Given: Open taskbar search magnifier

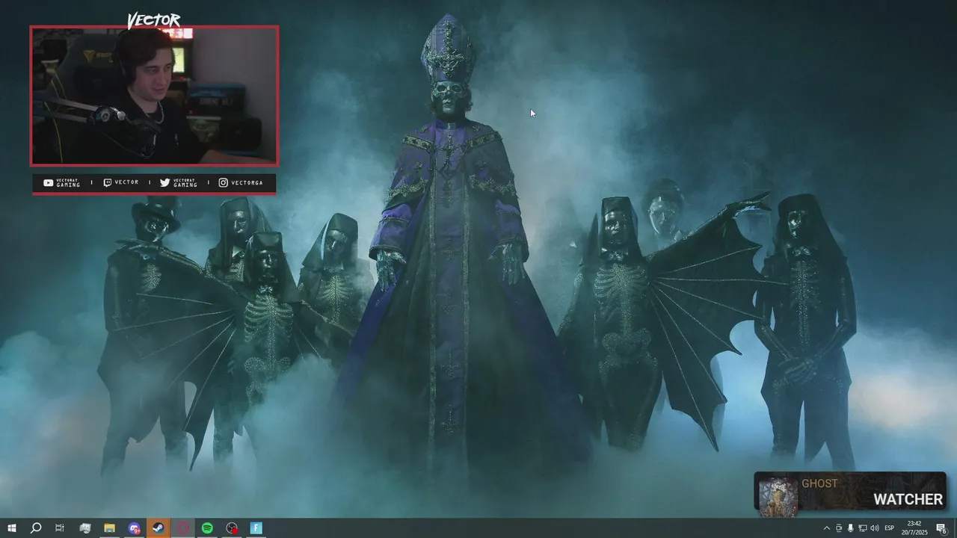Looking at the screenshot, I should point(36,528).
